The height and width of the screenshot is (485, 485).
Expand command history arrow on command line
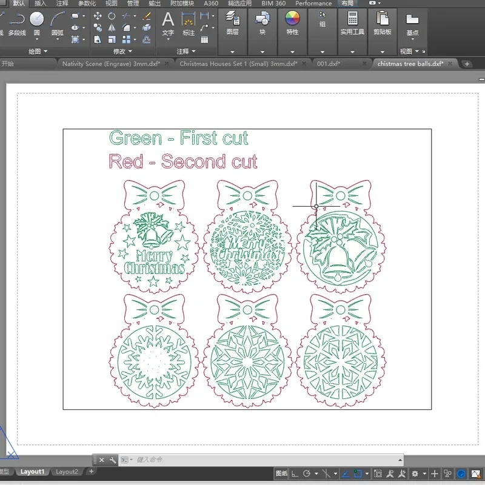click(400, 460)
